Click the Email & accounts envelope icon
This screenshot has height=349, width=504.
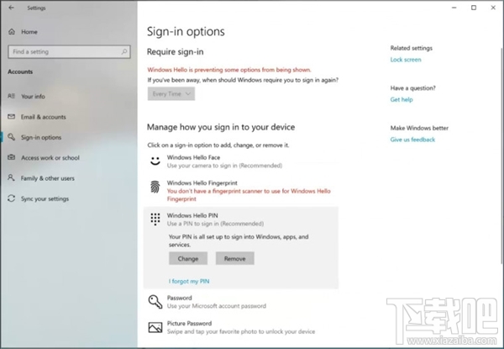coord(11,116)
